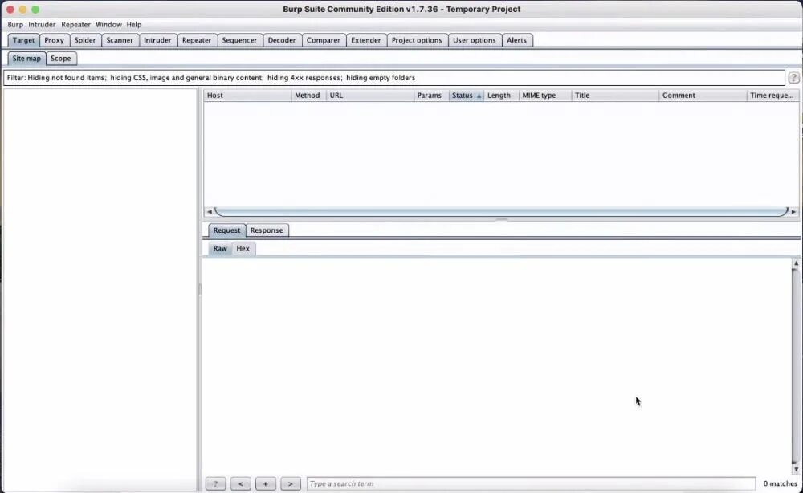Switch to the Decoder tab
The image size is (803, 493).
(282, 40)
